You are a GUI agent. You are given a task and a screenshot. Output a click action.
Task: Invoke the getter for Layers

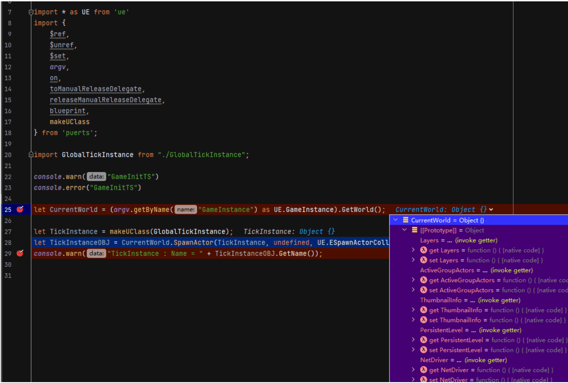tap(476, 240)
